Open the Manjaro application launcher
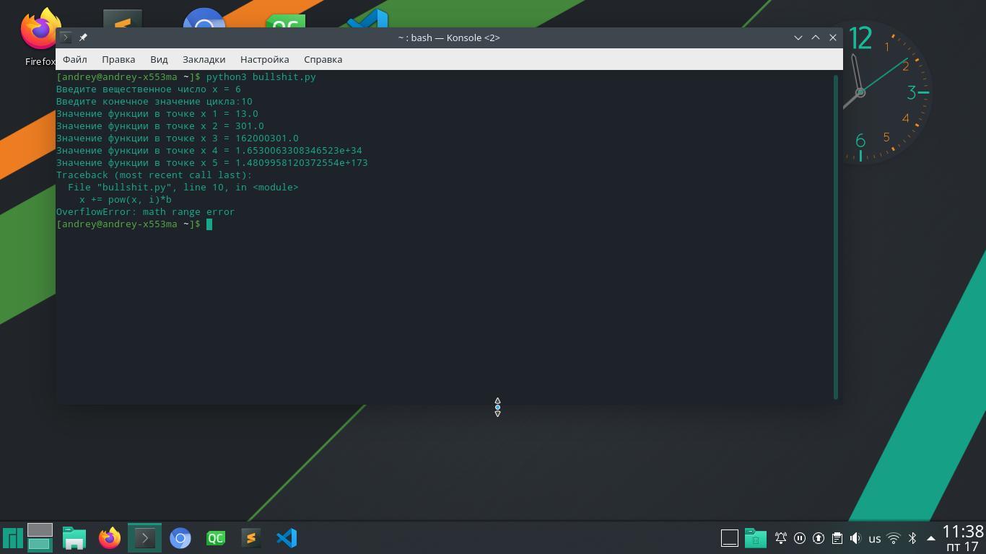Screen dimensions: 986x554 (13, 538)
